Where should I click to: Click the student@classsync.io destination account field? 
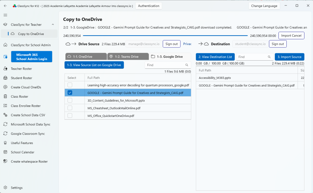pyautogui.click(x=250, y=44)
